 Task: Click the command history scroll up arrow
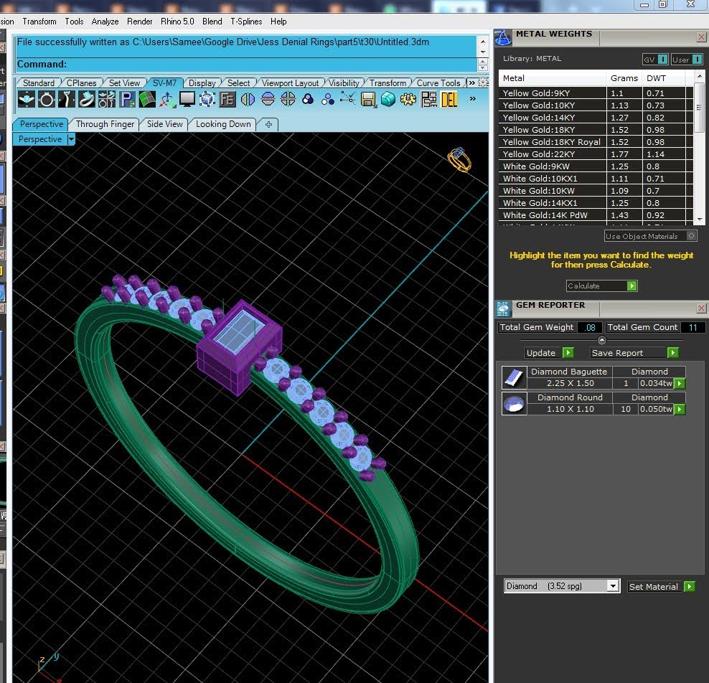483,42
